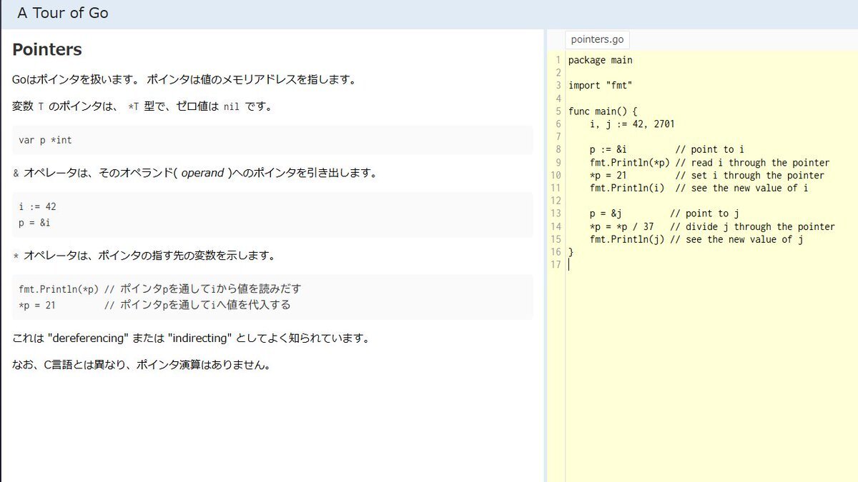Click line number 1 in editor gutter
This screenshot has height=482, width=858.
click(x=558, y=60)
